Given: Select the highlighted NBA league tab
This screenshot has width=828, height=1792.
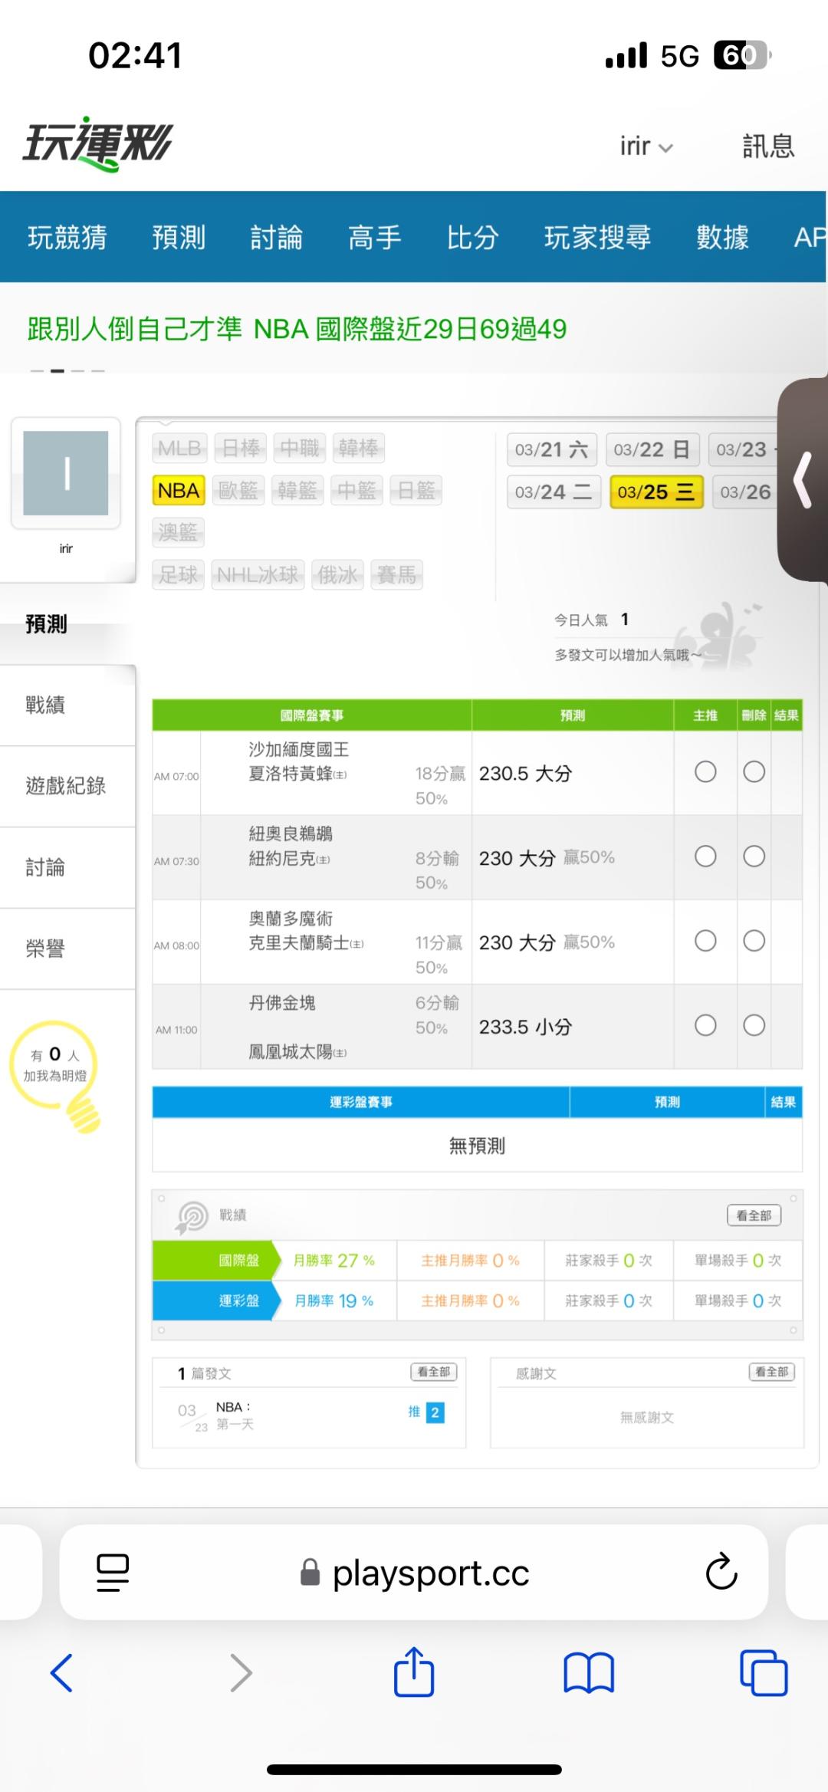Looking at the screenshot, I should [179, 490].
